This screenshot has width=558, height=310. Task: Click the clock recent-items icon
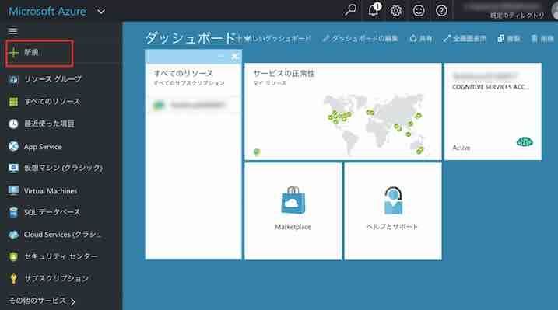13,124
